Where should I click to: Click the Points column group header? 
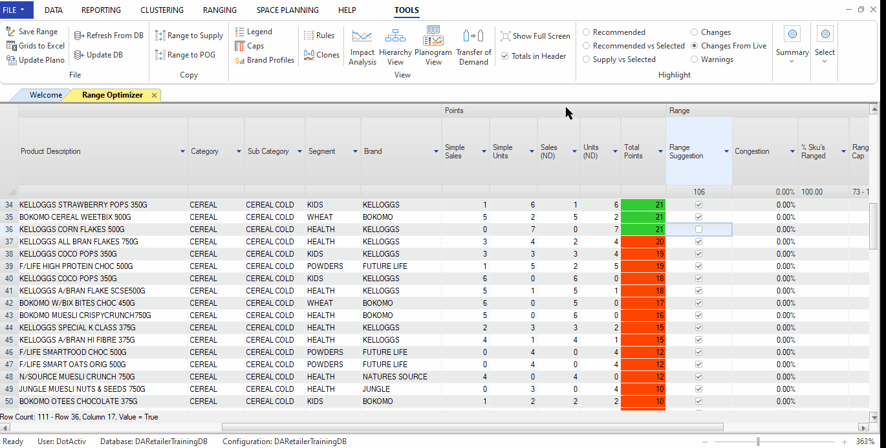(554, 111)
